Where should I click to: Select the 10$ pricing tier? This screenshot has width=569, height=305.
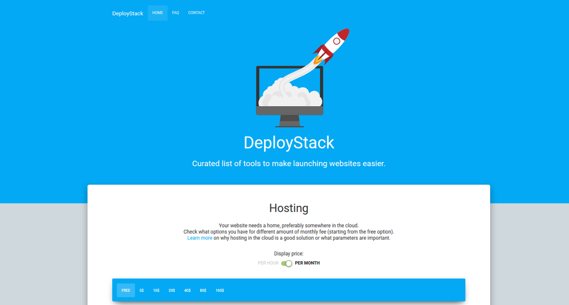pyautogui.click(x=156, y=290)
